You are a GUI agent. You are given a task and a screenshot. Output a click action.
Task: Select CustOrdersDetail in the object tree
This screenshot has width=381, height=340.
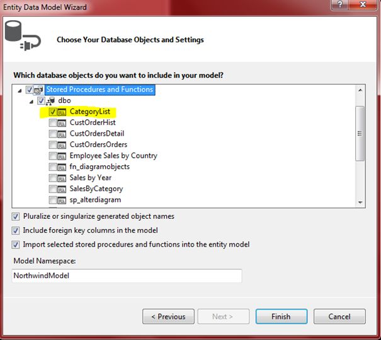click(97, 134)
